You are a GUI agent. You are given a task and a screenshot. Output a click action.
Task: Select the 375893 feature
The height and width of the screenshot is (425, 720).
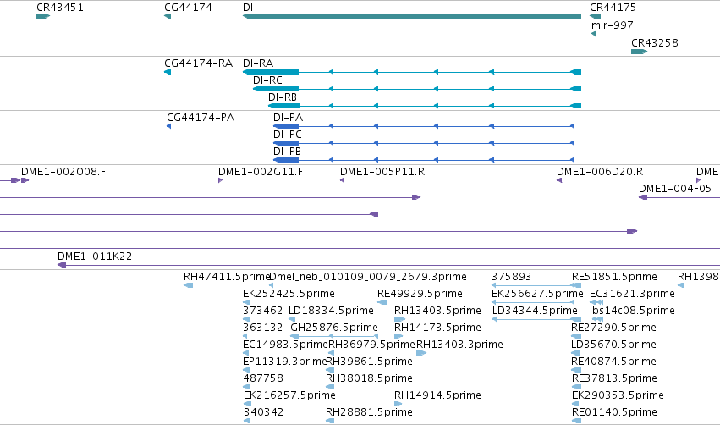tap(533, 285)
